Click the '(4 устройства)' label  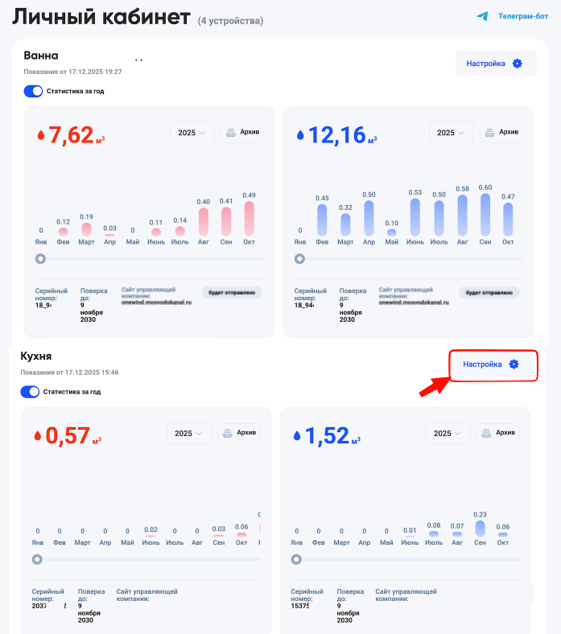tap(230, 21)
